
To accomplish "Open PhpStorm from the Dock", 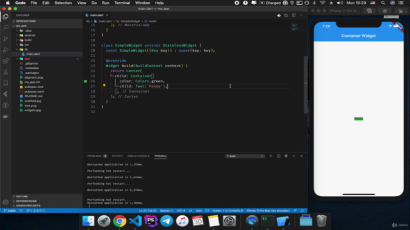I will 151,221.
